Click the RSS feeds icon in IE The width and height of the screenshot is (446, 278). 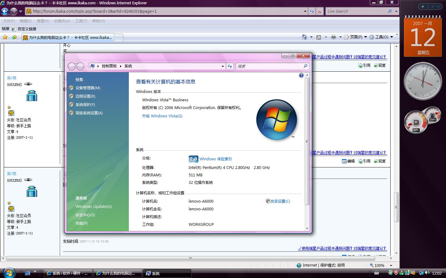[319, 37]
